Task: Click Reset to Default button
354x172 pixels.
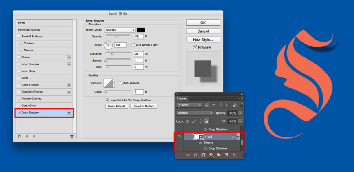Action: click(x=144, y=106)
